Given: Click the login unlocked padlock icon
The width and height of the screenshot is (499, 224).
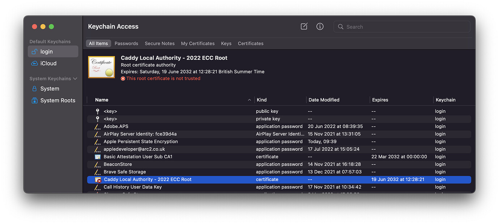Looking at the screenshot, I should (x=34, y=52).
